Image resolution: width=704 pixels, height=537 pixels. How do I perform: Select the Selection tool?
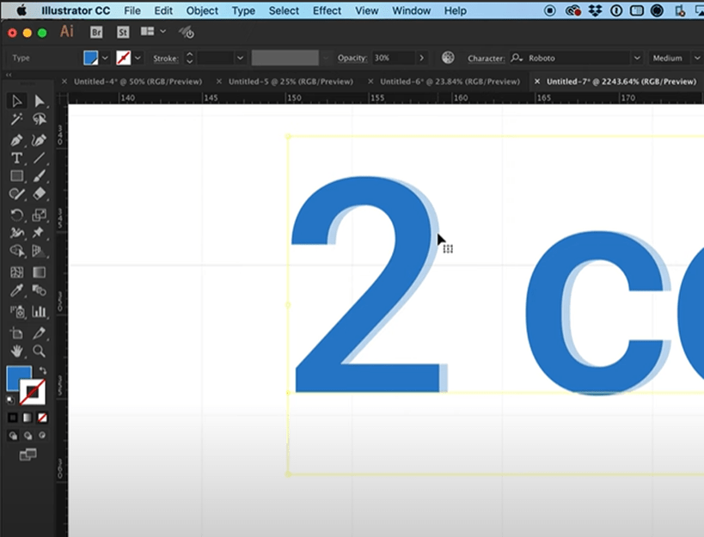[16, 101]
